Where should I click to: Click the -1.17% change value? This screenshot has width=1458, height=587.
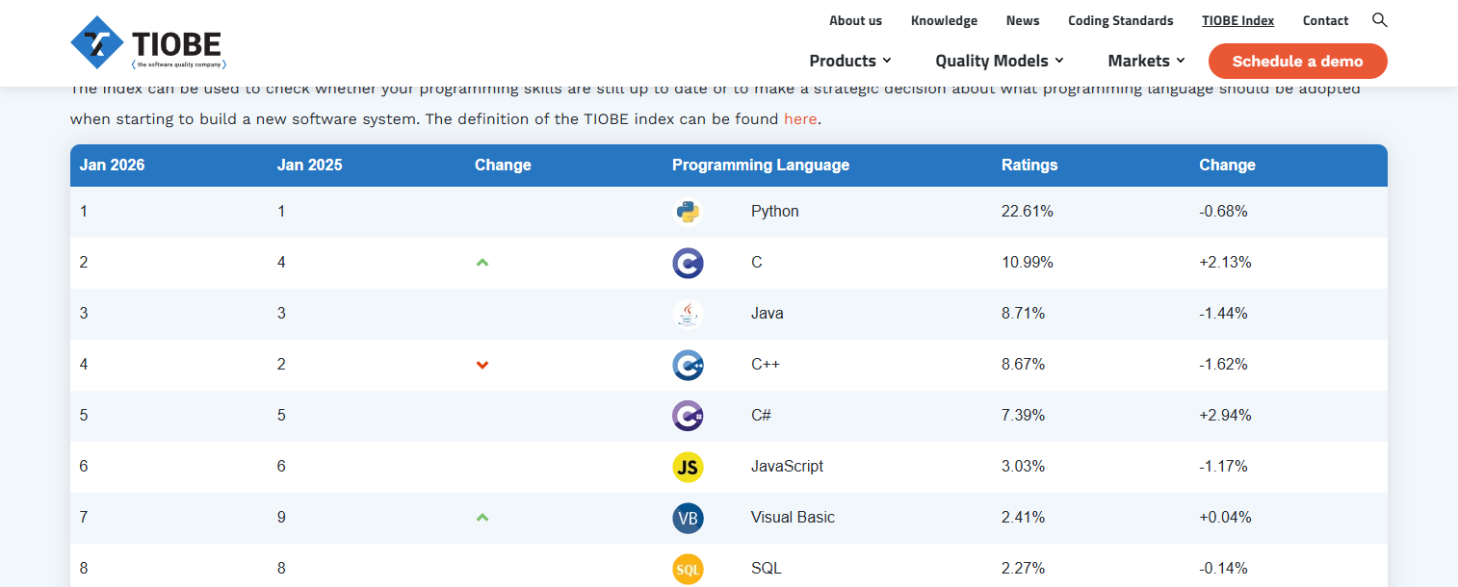tap(1223, 467)
